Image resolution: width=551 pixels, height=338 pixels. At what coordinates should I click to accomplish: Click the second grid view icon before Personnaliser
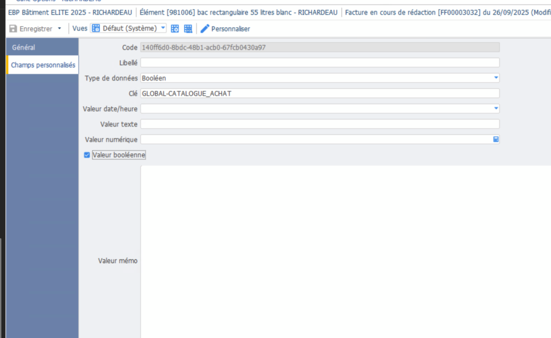point(188,28)
